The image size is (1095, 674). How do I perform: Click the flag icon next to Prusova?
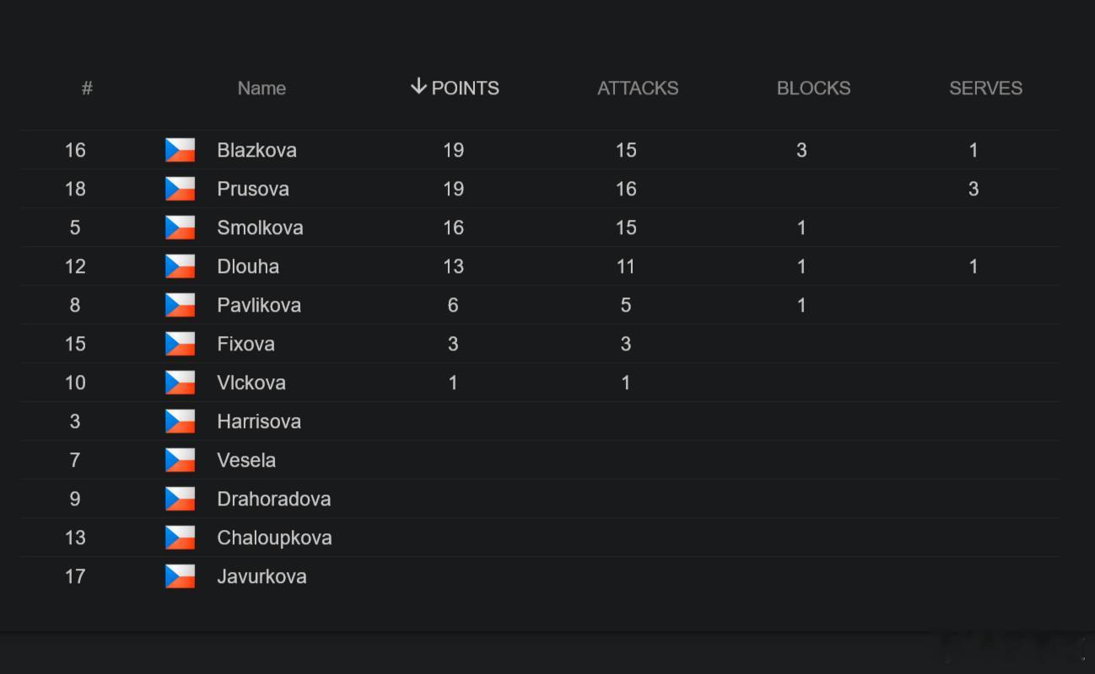coord(180,189)
